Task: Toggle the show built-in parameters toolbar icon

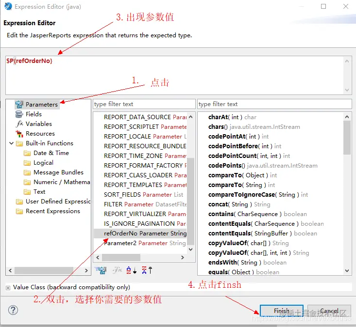Action: 101,270
